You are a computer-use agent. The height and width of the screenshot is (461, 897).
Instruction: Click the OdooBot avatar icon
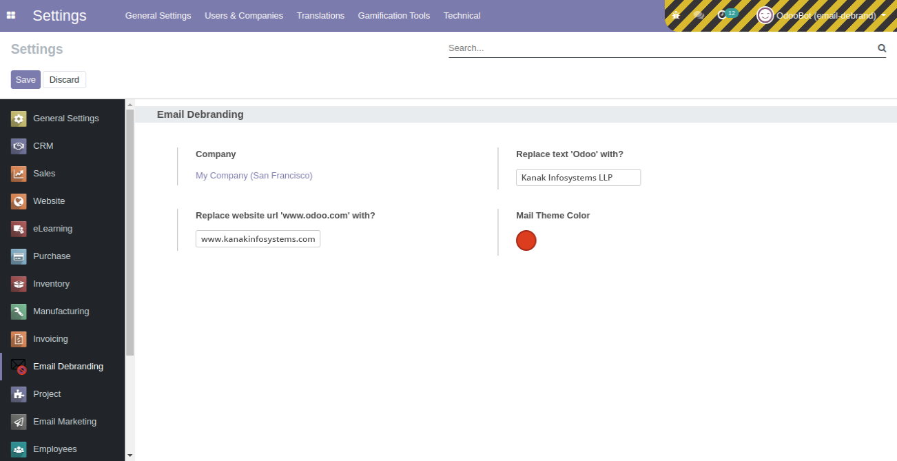765,15
